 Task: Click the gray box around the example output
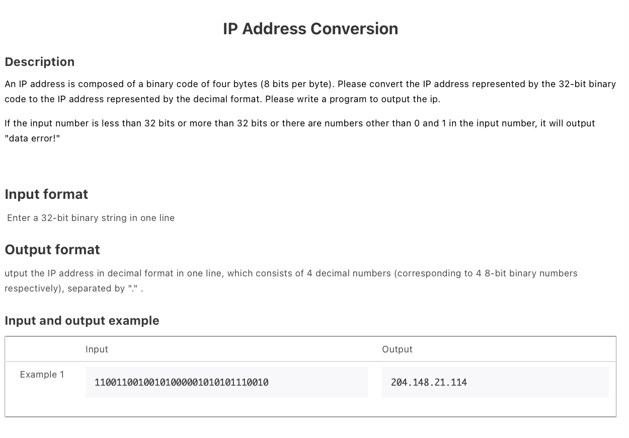495,382
